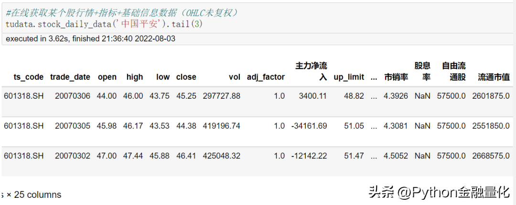Select the vol column header
This screenshot has width=516, height=205.
click(x=235, y=77)
